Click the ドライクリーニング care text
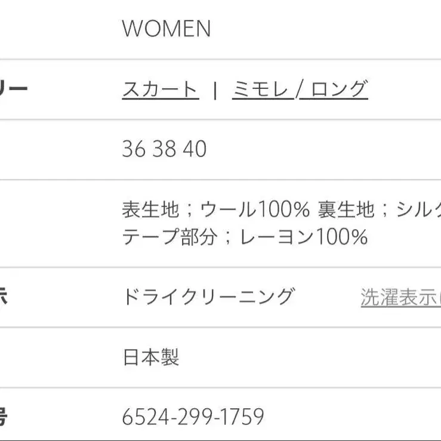441x441 pixels. [208, 297]
